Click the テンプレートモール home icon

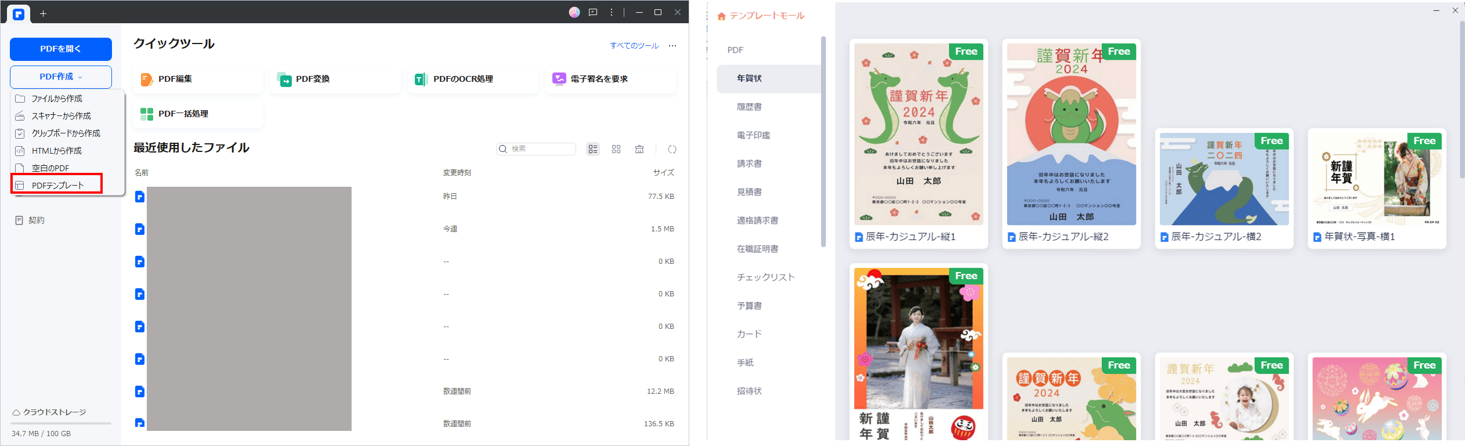click(721, 16)
